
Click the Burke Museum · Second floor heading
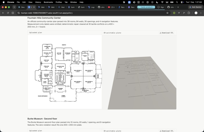(42, 119)
